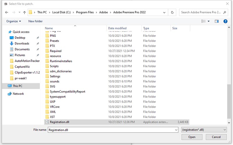Click the file list scrollbar down arrow
Image resolution: width=233 pixels, height=145 pixels.
(229, 122)
